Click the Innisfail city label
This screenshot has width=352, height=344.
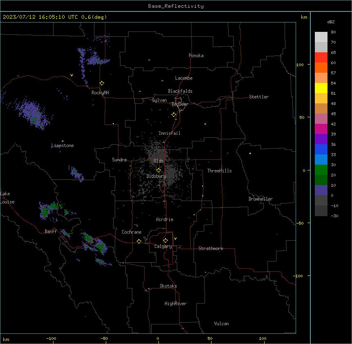(169, 133)
